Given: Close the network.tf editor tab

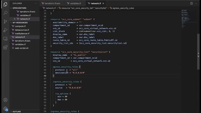Looking at the screenshot, I should [x=103, y=3].
